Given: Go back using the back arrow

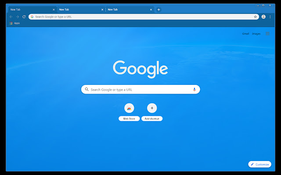Looking at the screenshot, I should [11, 17].
